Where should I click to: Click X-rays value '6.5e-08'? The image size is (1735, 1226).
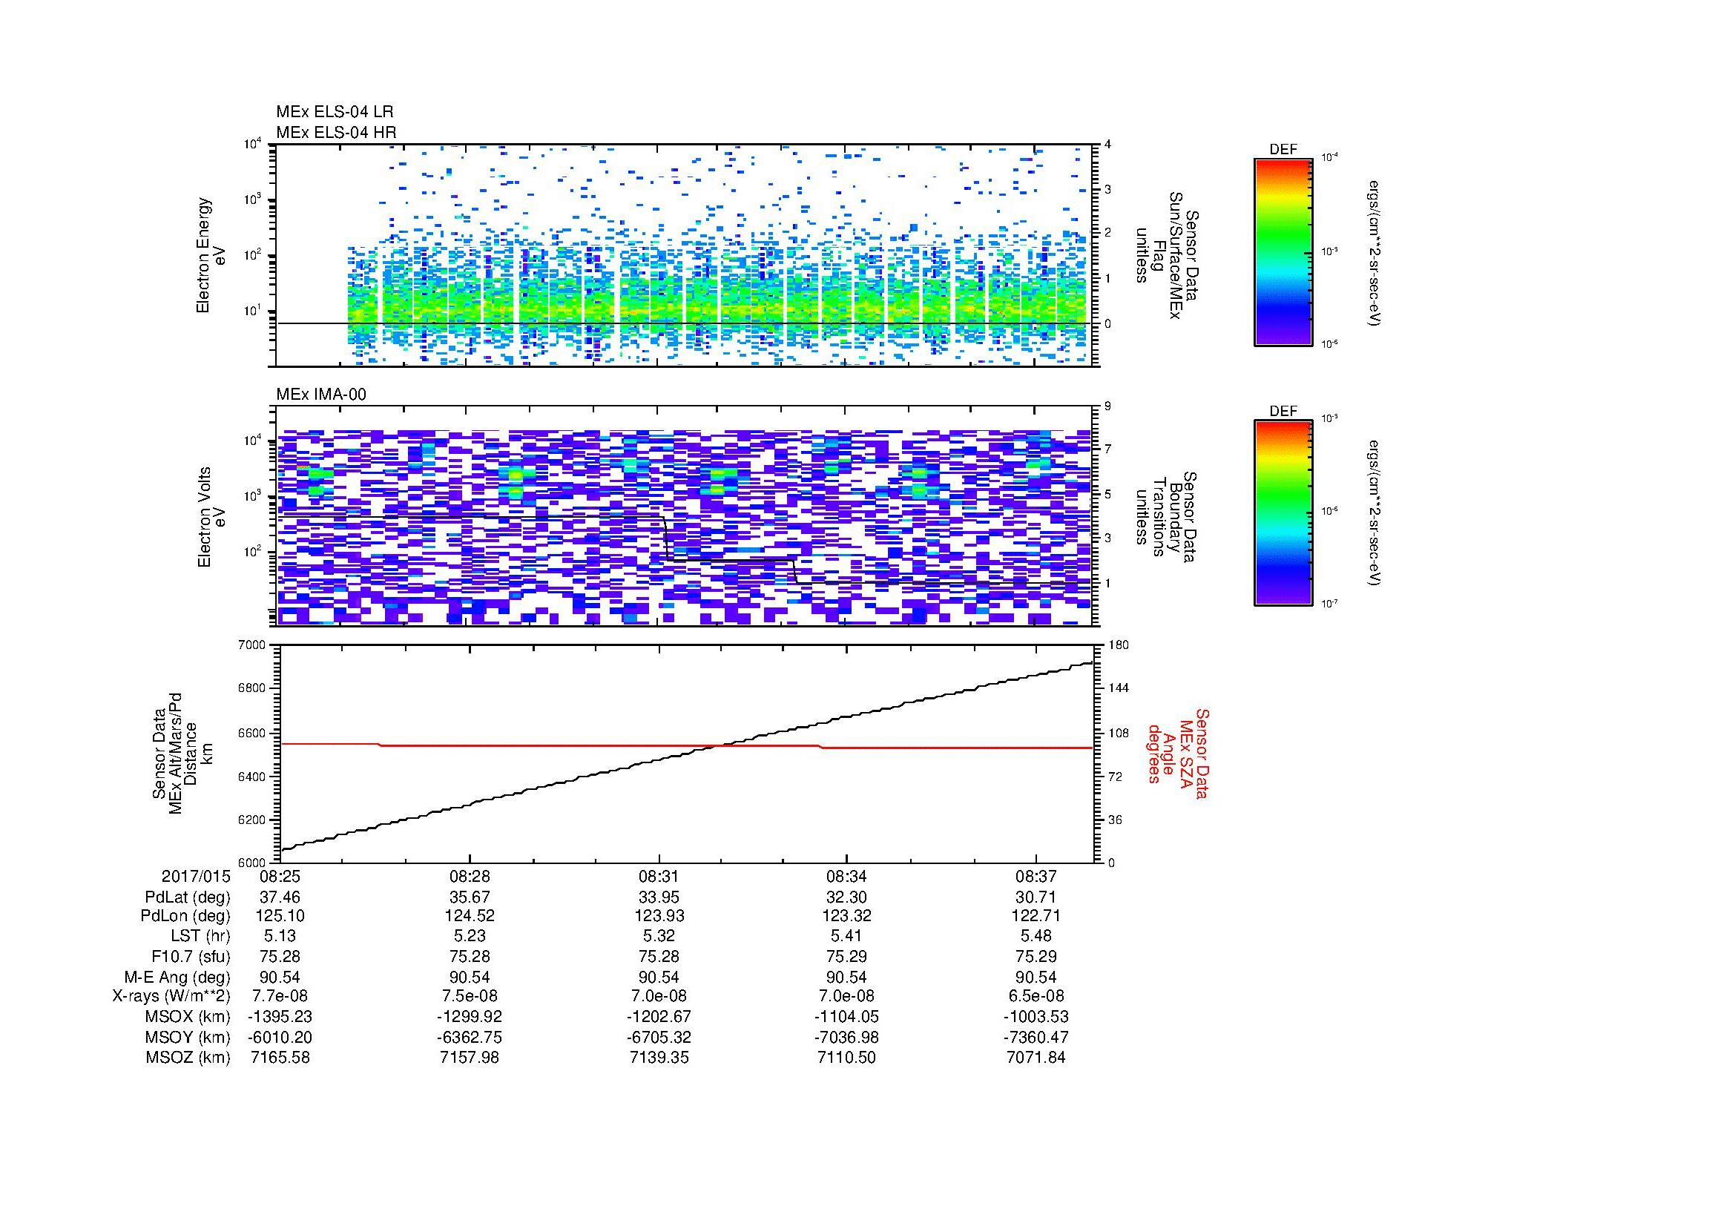[1036, 997]
